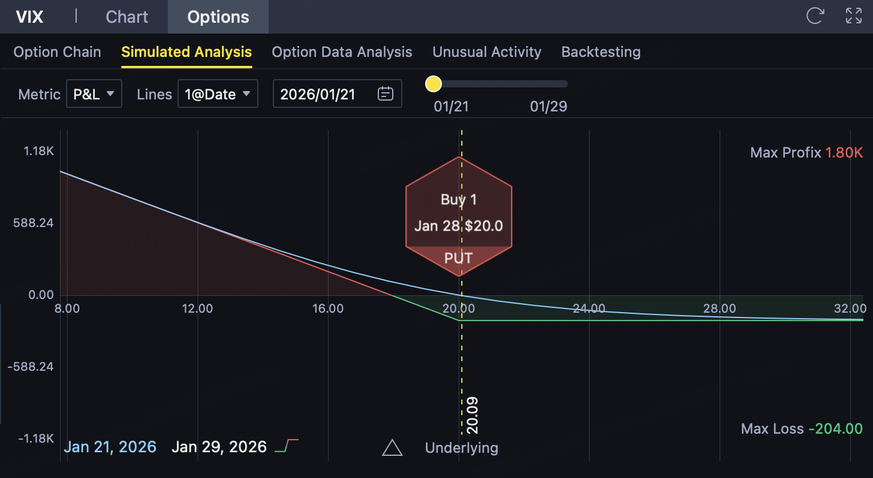Click the 20.09 underlying price label

point(472,415)
